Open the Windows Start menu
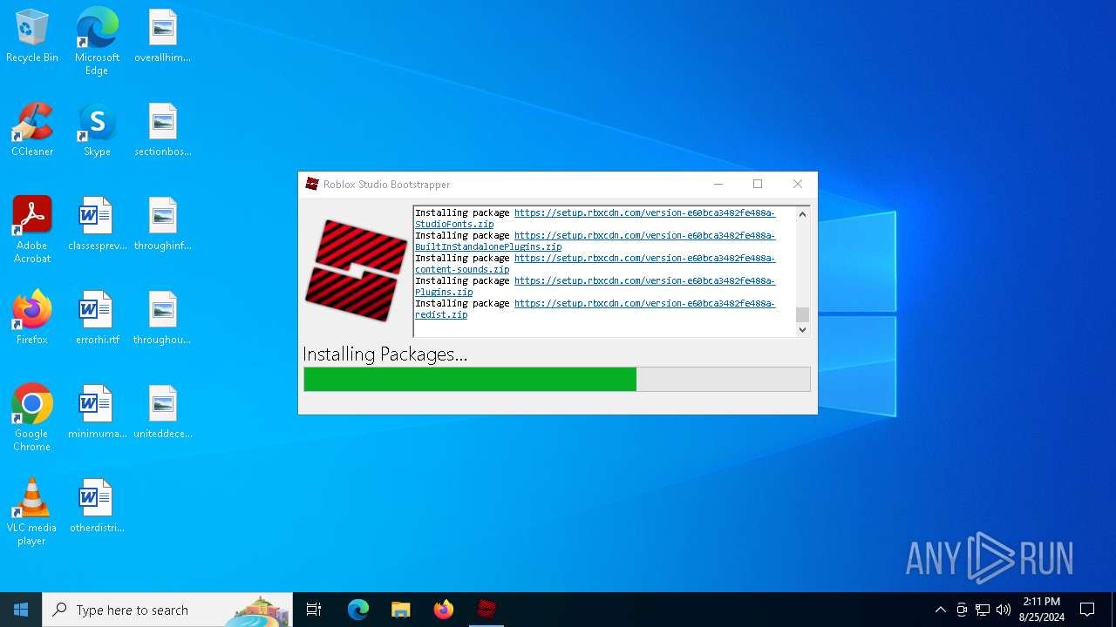This screenshot has width=1116, height=627. pyautogui.click(x=21, y=610)
